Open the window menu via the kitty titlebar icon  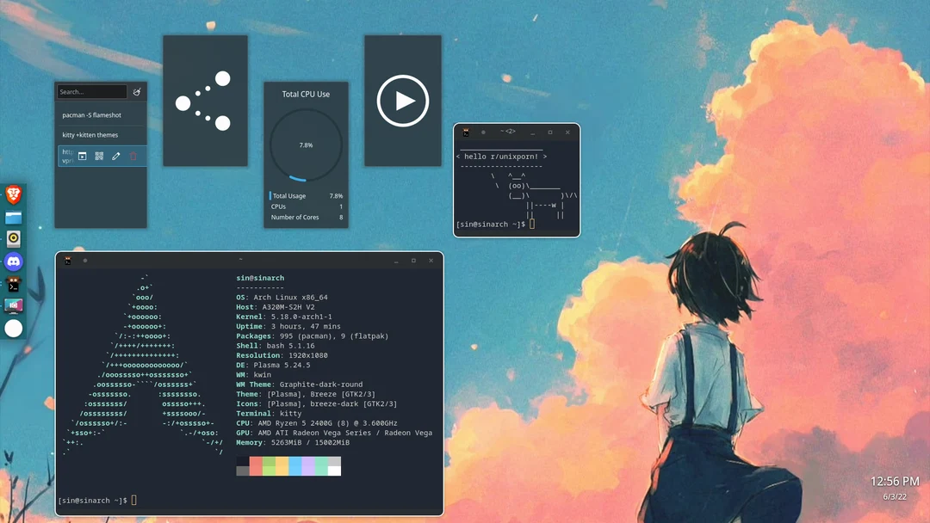[x=67, y=260]
